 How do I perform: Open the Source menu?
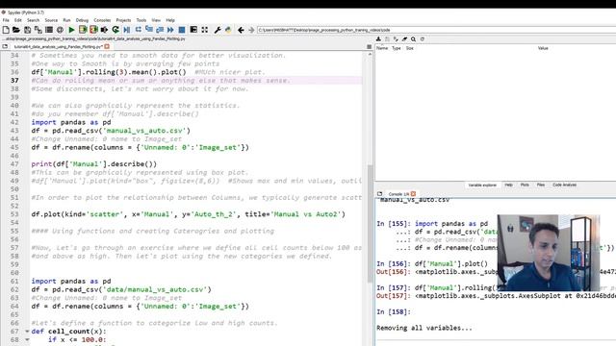click(51, 20)
